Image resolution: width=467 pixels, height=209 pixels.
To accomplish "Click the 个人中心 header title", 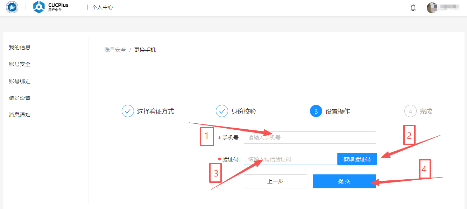I will 102,7.
